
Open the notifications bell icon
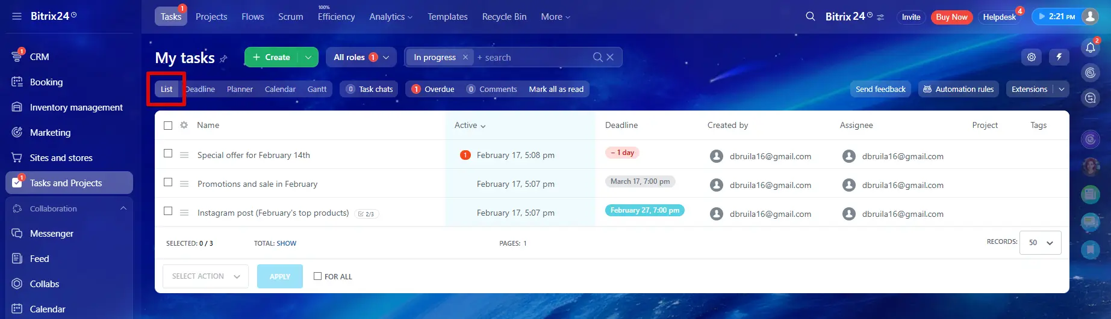coord(1091,47)
